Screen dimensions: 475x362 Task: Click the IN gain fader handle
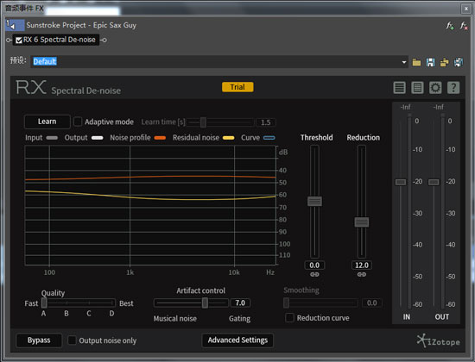401,182
